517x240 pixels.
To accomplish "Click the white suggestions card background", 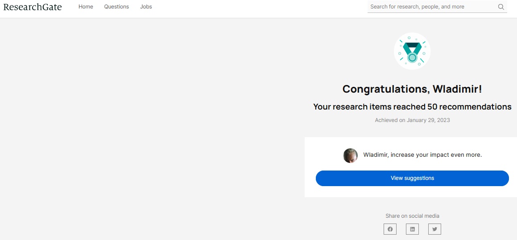I will (x=410, y=191).
